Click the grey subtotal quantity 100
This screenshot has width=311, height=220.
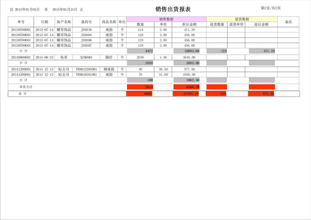[x=140, y=80]
